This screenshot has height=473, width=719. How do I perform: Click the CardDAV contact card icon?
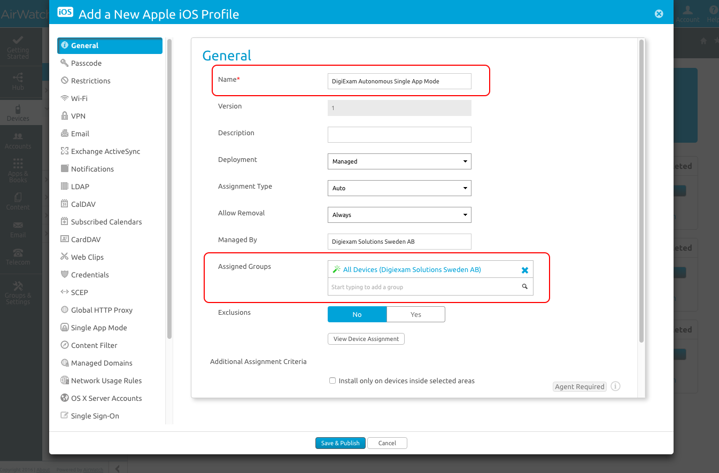click(x=65, y=239)
